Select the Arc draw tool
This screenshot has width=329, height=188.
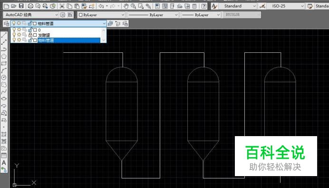coord(4,70)
